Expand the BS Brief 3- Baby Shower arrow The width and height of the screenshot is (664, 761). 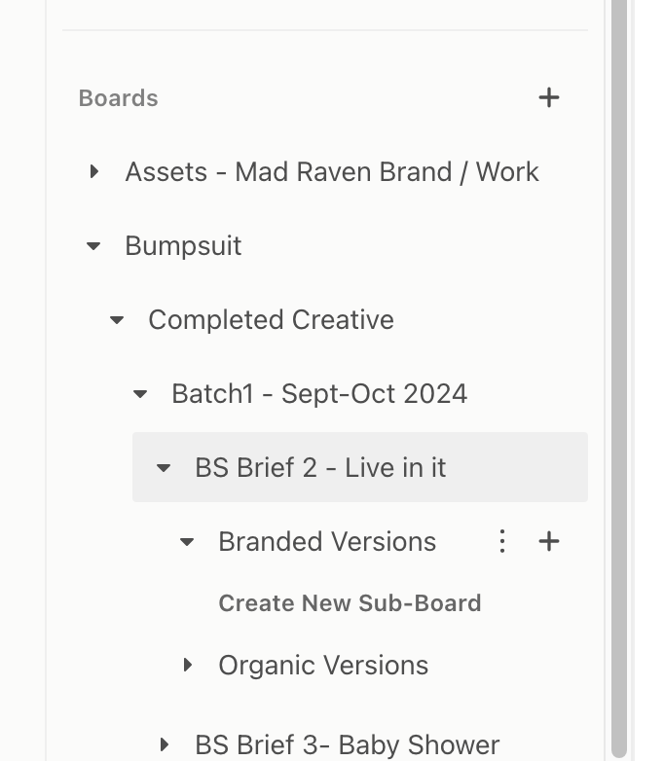[x=165, y=745]
